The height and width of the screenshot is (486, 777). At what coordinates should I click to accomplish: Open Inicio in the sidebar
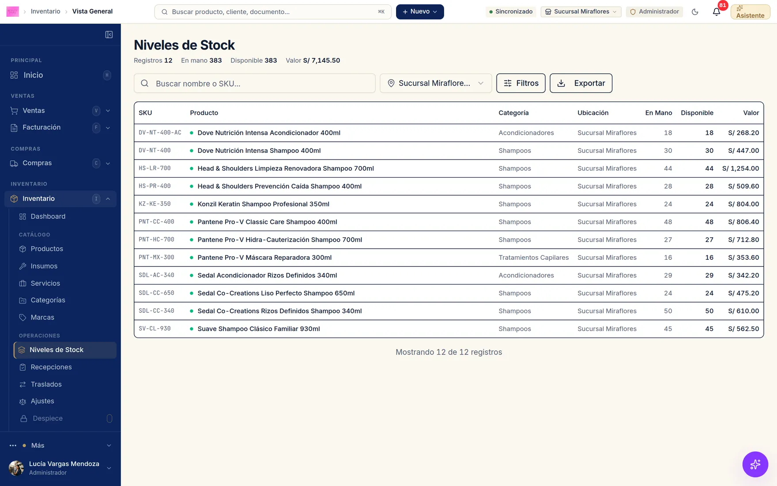click(60, 75)
